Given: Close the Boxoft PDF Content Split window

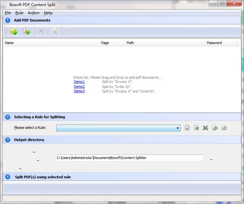Looking at the screenshot, I should click(234, 3).
